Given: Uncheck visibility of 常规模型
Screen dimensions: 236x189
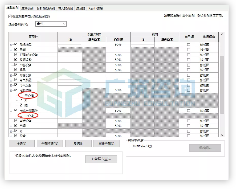Looking at the screenshot, I should click(x=16, y=44).
